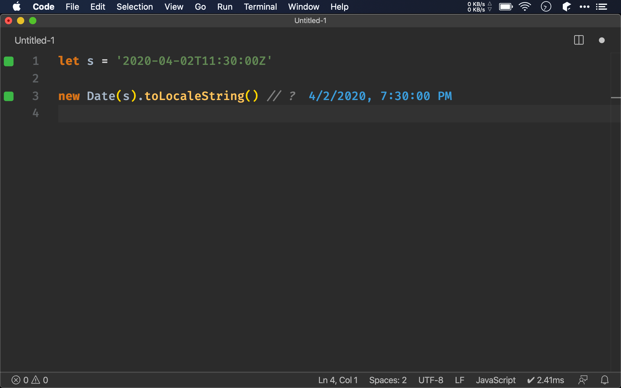Click the battery status icon
The height and width of the screenshot is (388, 621).
point(506,7)
